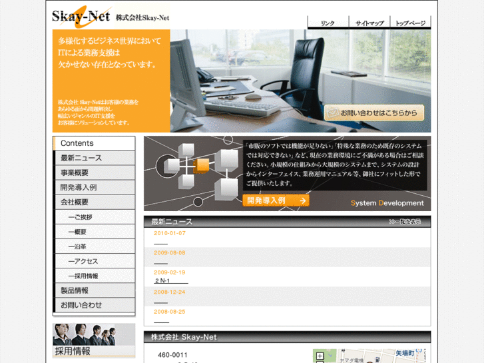Click the postal code 460-0011 text
484x363 pixels.
coord(172,355)
